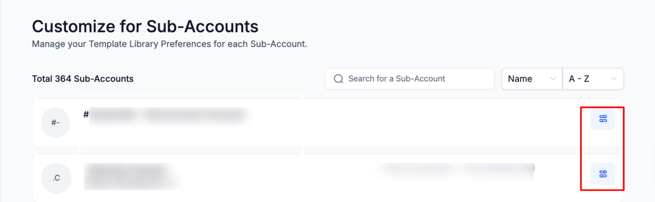Screen dimensions: 655x202
Task: Click the "Customize for Sub-Accounts" heading
Action: (145, 27)
